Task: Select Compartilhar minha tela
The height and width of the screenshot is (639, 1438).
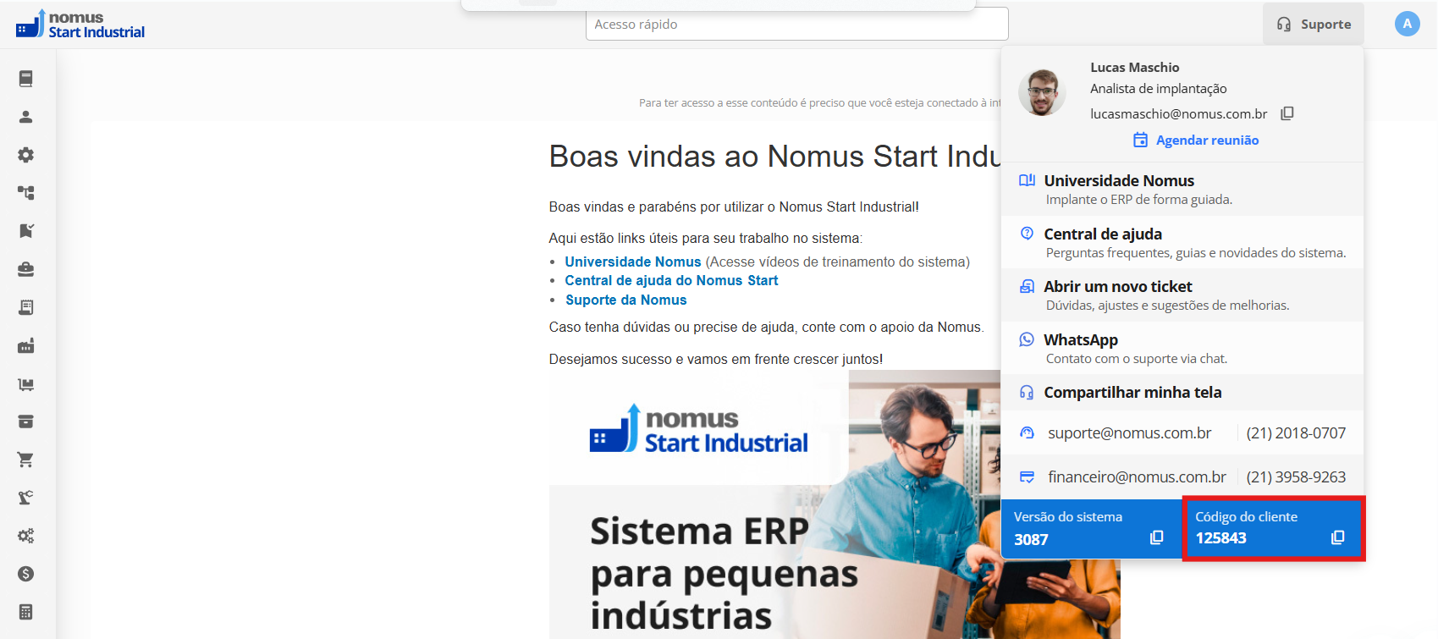Action: coord(1182,393)
